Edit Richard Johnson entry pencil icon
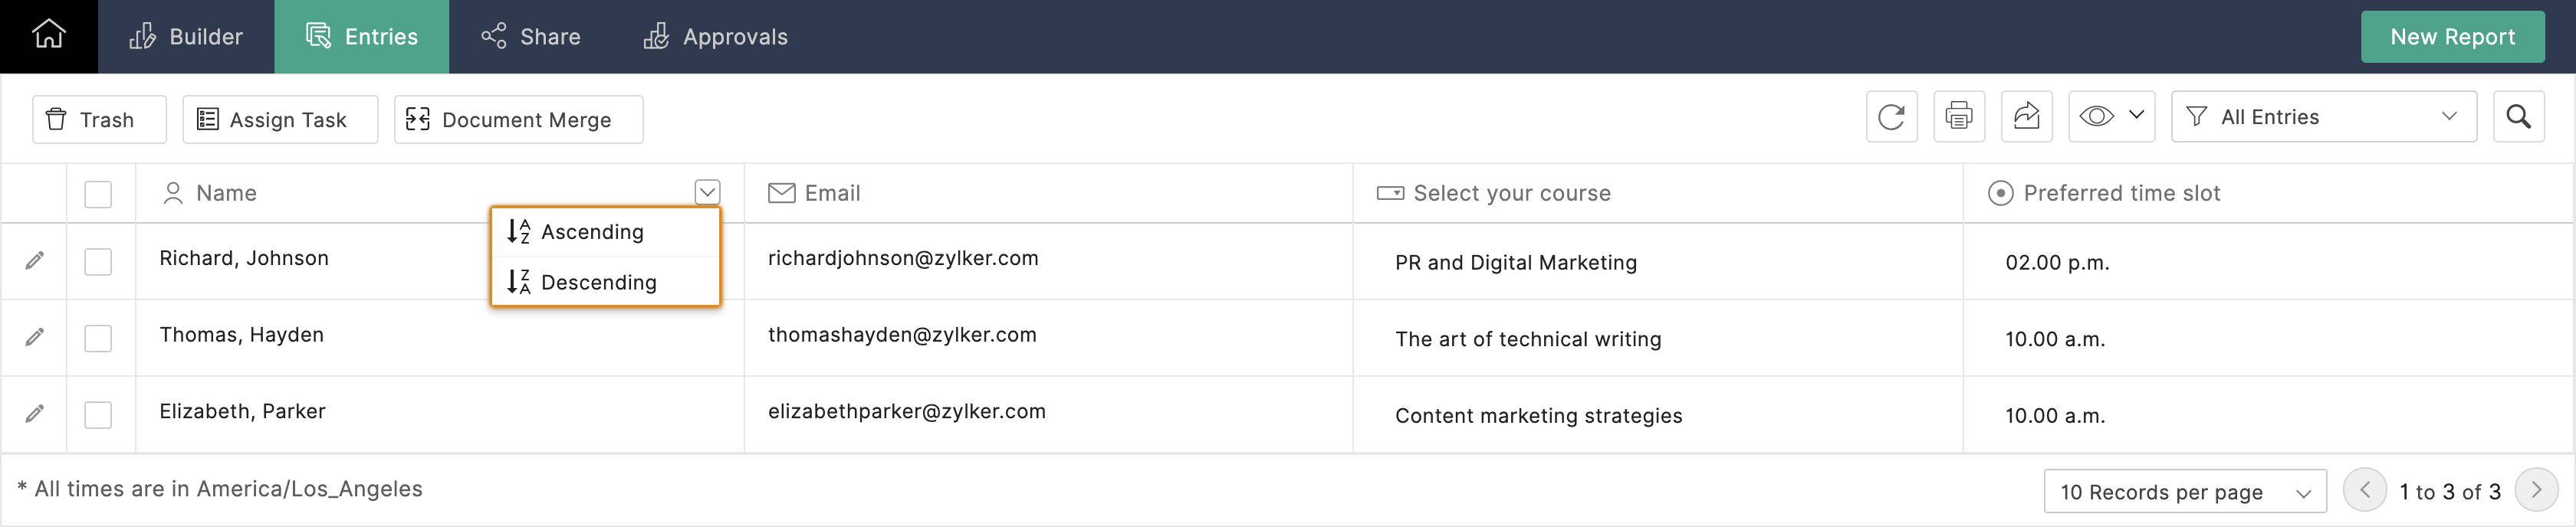The image size is (2576, 527). click(35, 261)
